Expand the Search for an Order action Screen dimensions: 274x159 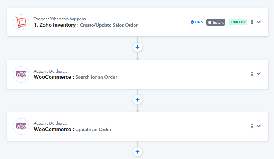(259, 74)
